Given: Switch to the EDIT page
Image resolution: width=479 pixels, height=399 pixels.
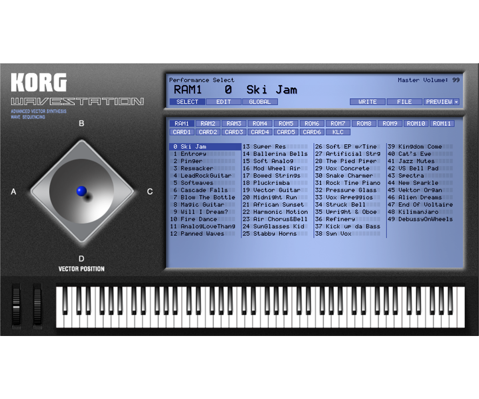Looking at the screenshot, I should (223, 102).
